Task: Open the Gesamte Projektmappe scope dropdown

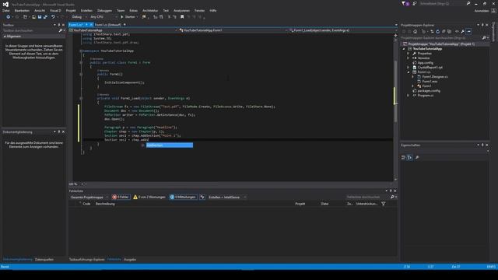Action: click(x=89, y=197)
